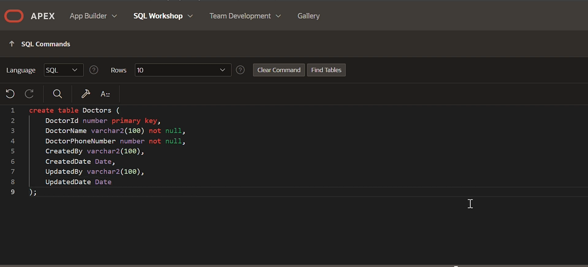Image resolution: width=588 pixels, height=267 pixels.
Task: Click the Clear Command button
Action: pyautogui.click(x=279, y=70)
